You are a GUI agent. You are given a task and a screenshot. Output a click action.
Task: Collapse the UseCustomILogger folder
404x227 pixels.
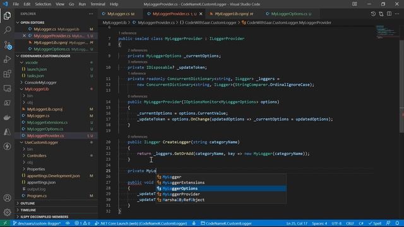click(x=56, y=143)
